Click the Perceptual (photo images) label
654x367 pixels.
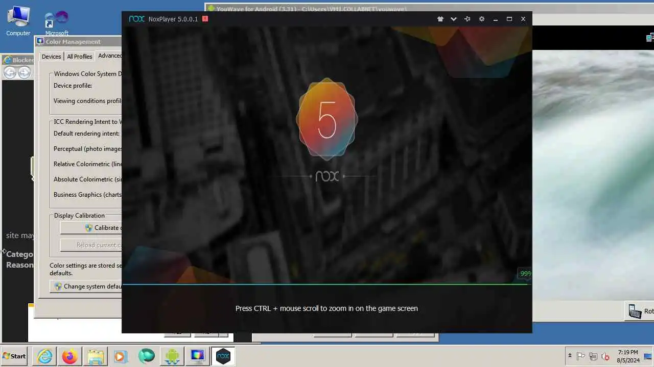tap(87, 149)
